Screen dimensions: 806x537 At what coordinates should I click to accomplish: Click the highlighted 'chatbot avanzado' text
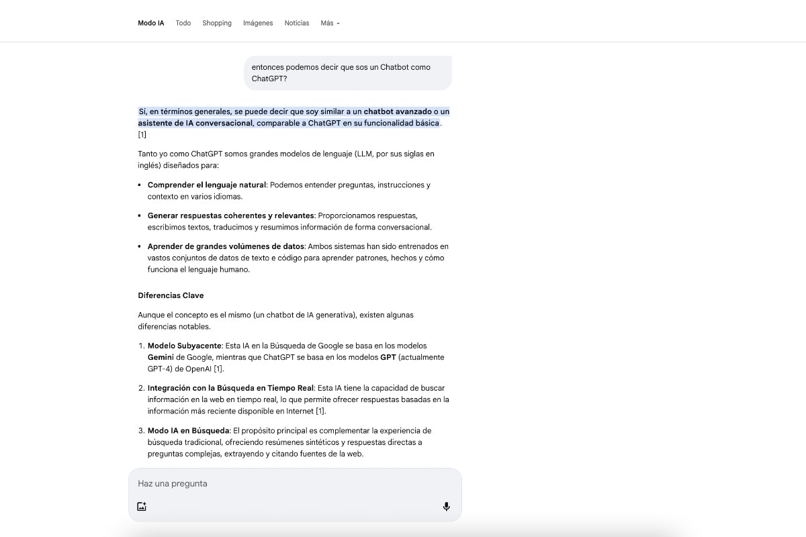pyautogui.click(x=398, y=111)
